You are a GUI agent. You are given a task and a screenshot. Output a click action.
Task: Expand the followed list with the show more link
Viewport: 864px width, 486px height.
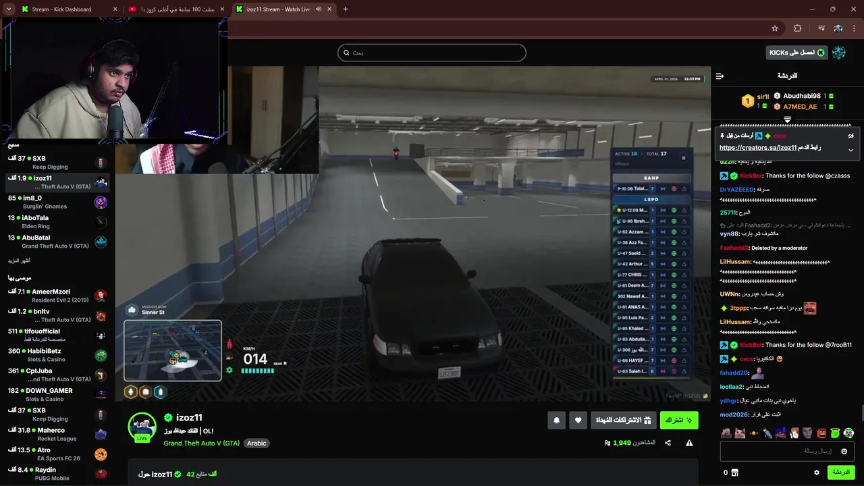(x=19, y=261)
